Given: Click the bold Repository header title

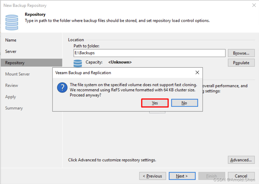Looking at the screenshot, I should [35, 15].
